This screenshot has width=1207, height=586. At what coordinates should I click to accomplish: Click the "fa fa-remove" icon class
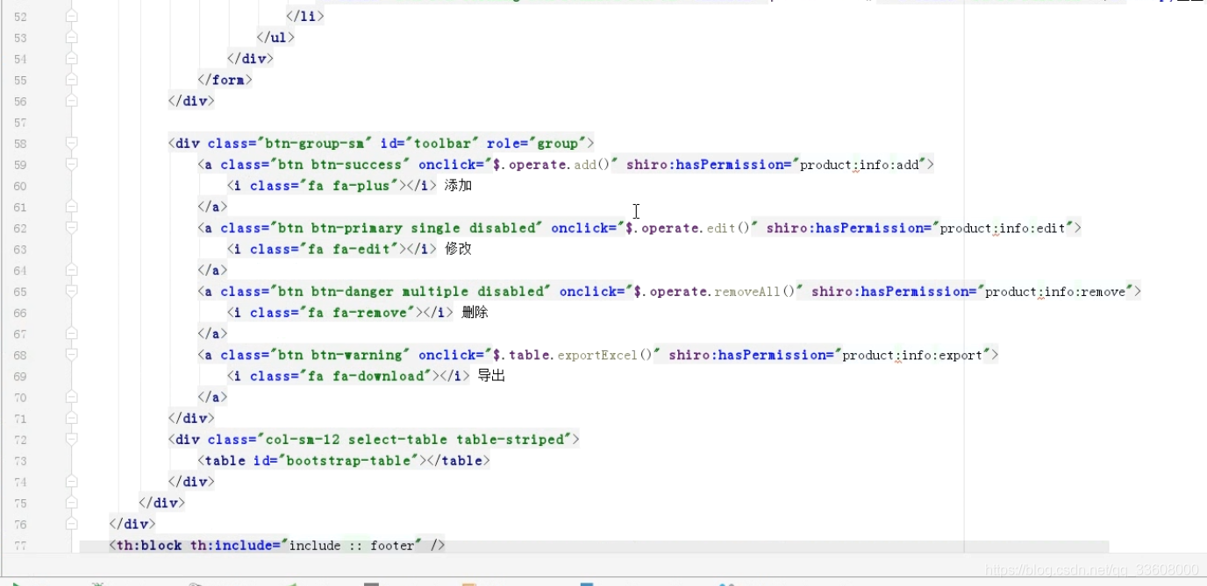(356, 313)
